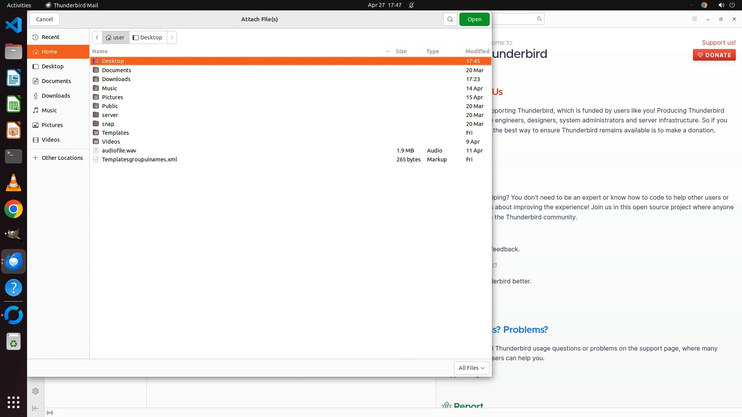The width and height of the screenshot is (742, 417).
Task: Expand Other Locations in sidebar
Action: tap(58, 158)
